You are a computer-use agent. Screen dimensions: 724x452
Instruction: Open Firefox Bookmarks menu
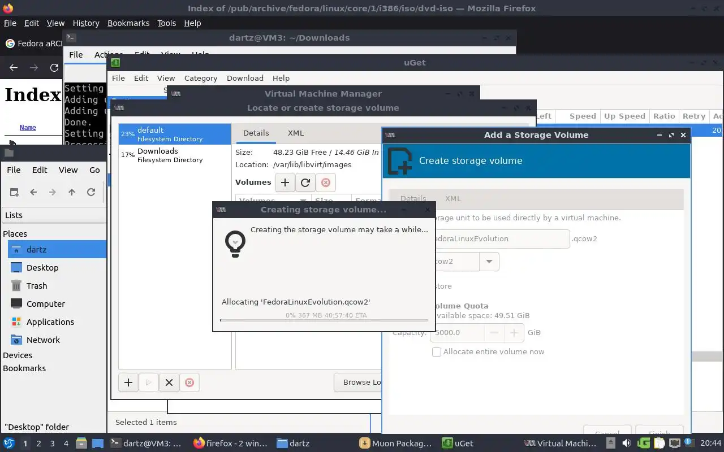pos(128,23)
